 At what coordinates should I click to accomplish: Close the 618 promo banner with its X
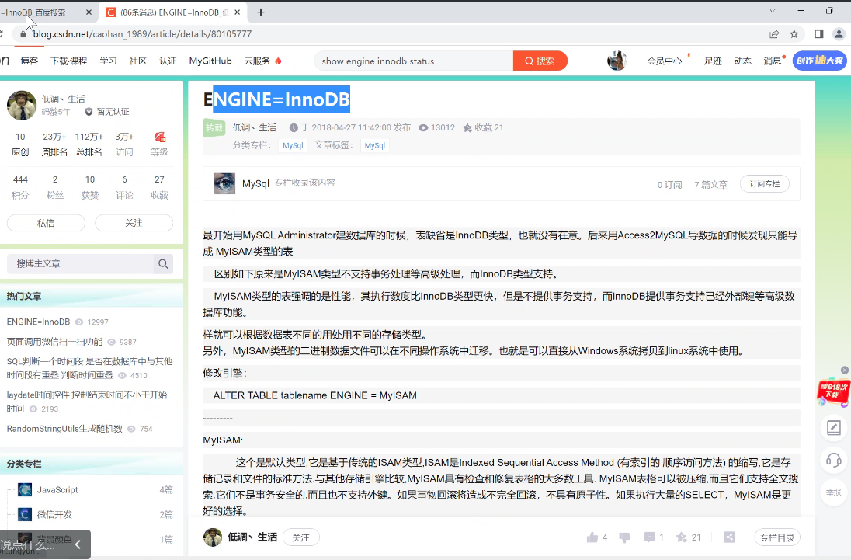point(845,369)
